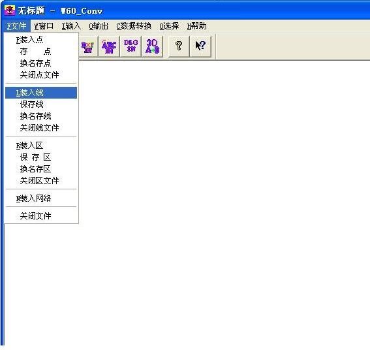Open the O选择 menu
Image resolution: width=370 pixels, height=350 pixels.
(x=169, y=26)
